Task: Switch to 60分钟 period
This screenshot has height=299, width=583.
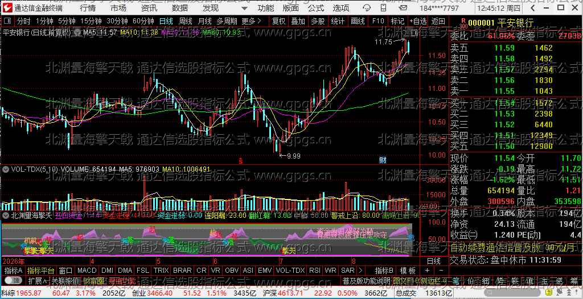Action: 143,21
